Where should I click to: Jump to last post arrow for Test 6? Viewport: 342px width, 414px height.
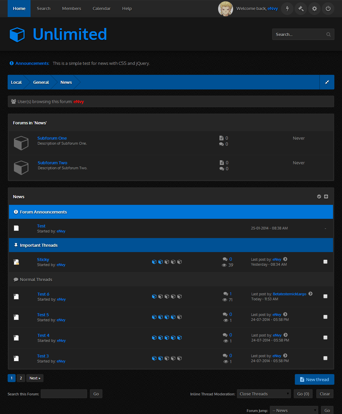[310, 294]
